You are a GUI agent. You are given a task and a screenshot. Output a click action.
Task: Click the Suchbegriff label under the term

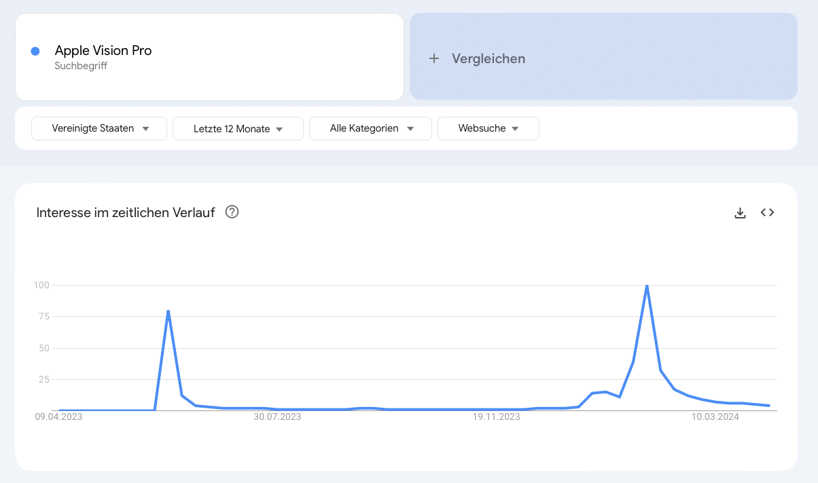pos(81,66)
